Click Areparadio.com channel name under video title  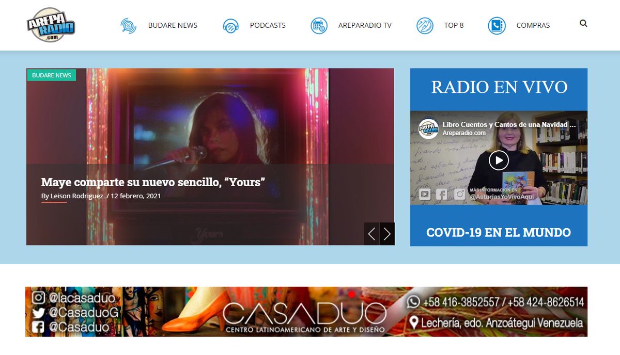[x=464, y=133]
